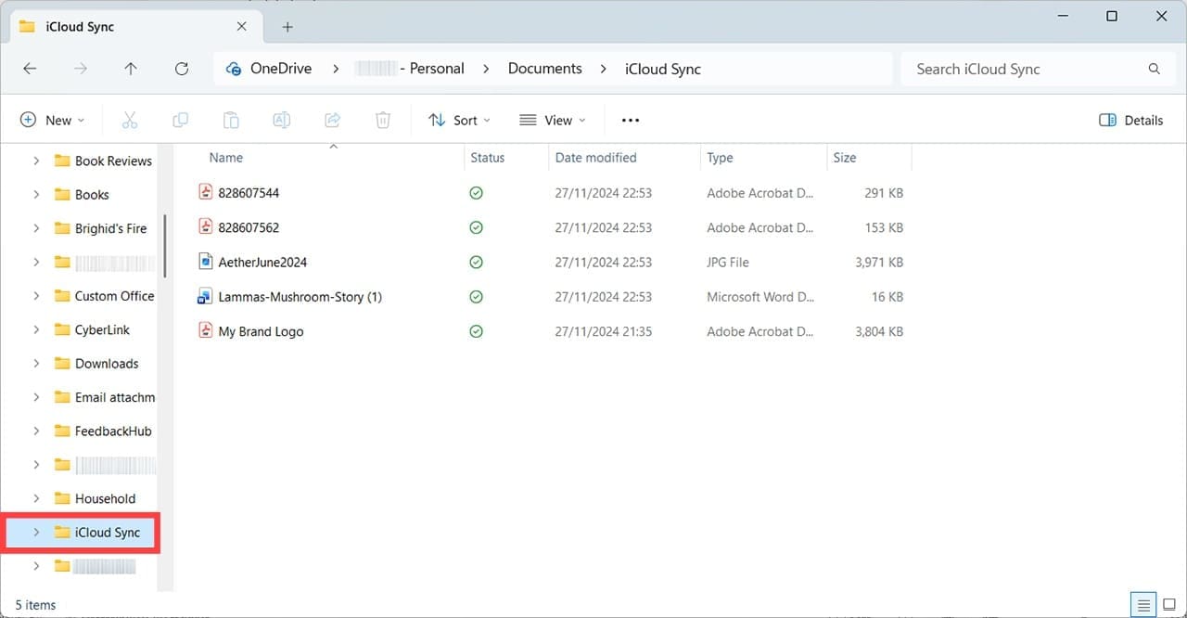Select the AetherJune2024 JPG file icon
The width and height of the screenshot is (1187, 618).
point(206,262)
